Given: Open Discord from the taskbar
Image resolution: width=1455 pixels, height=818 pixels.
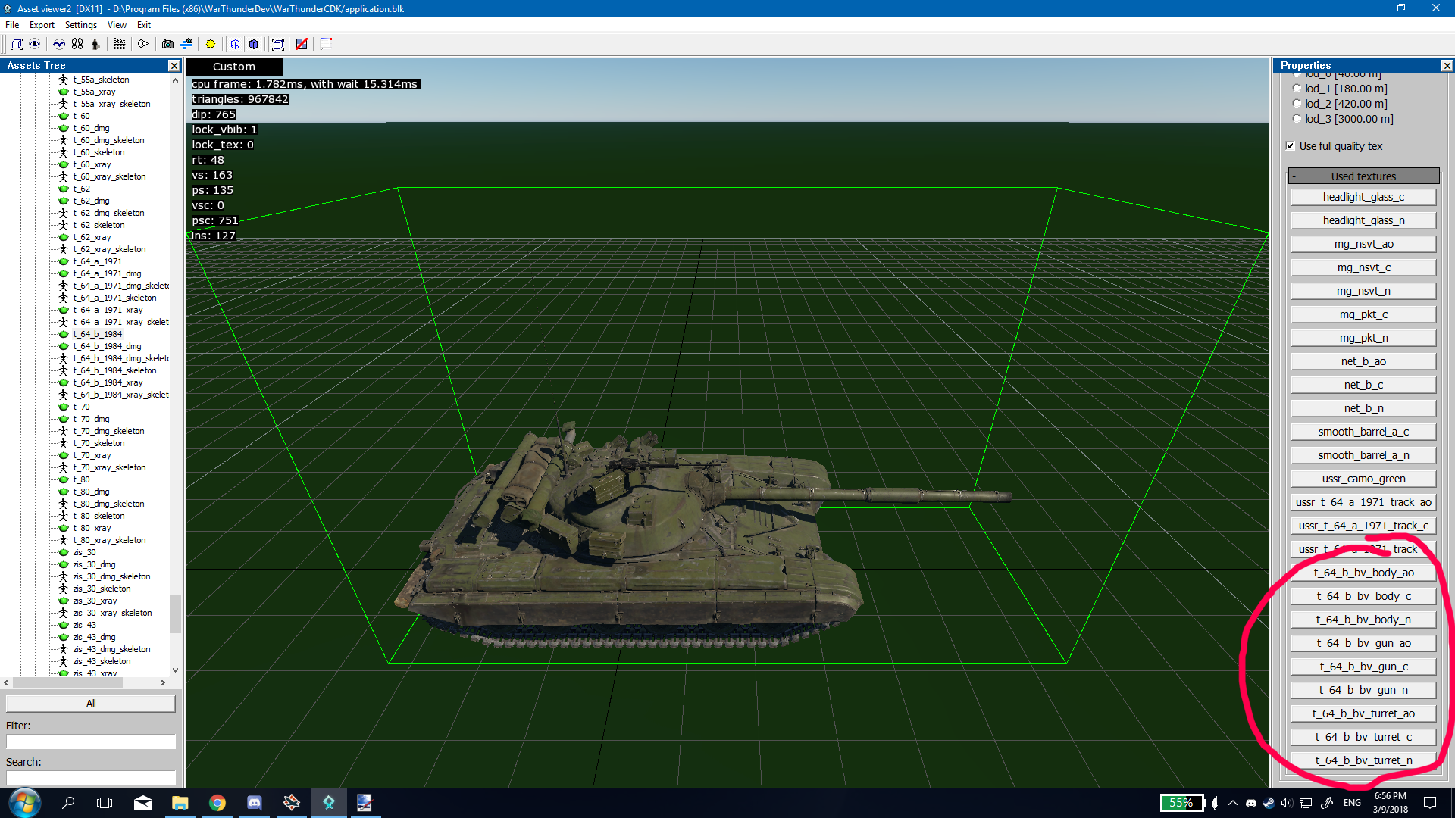Looking at the screenshot, I should (255, 803).
